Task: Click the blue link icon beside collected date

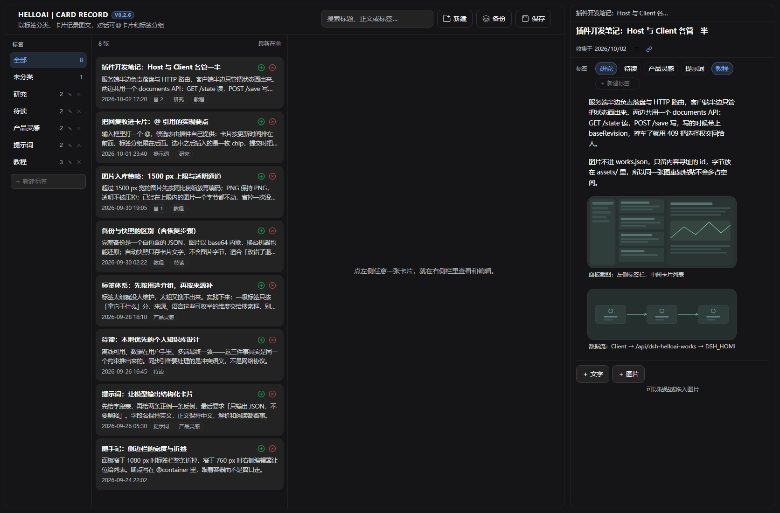Action: pyautogui.click(x=649, y=49)
